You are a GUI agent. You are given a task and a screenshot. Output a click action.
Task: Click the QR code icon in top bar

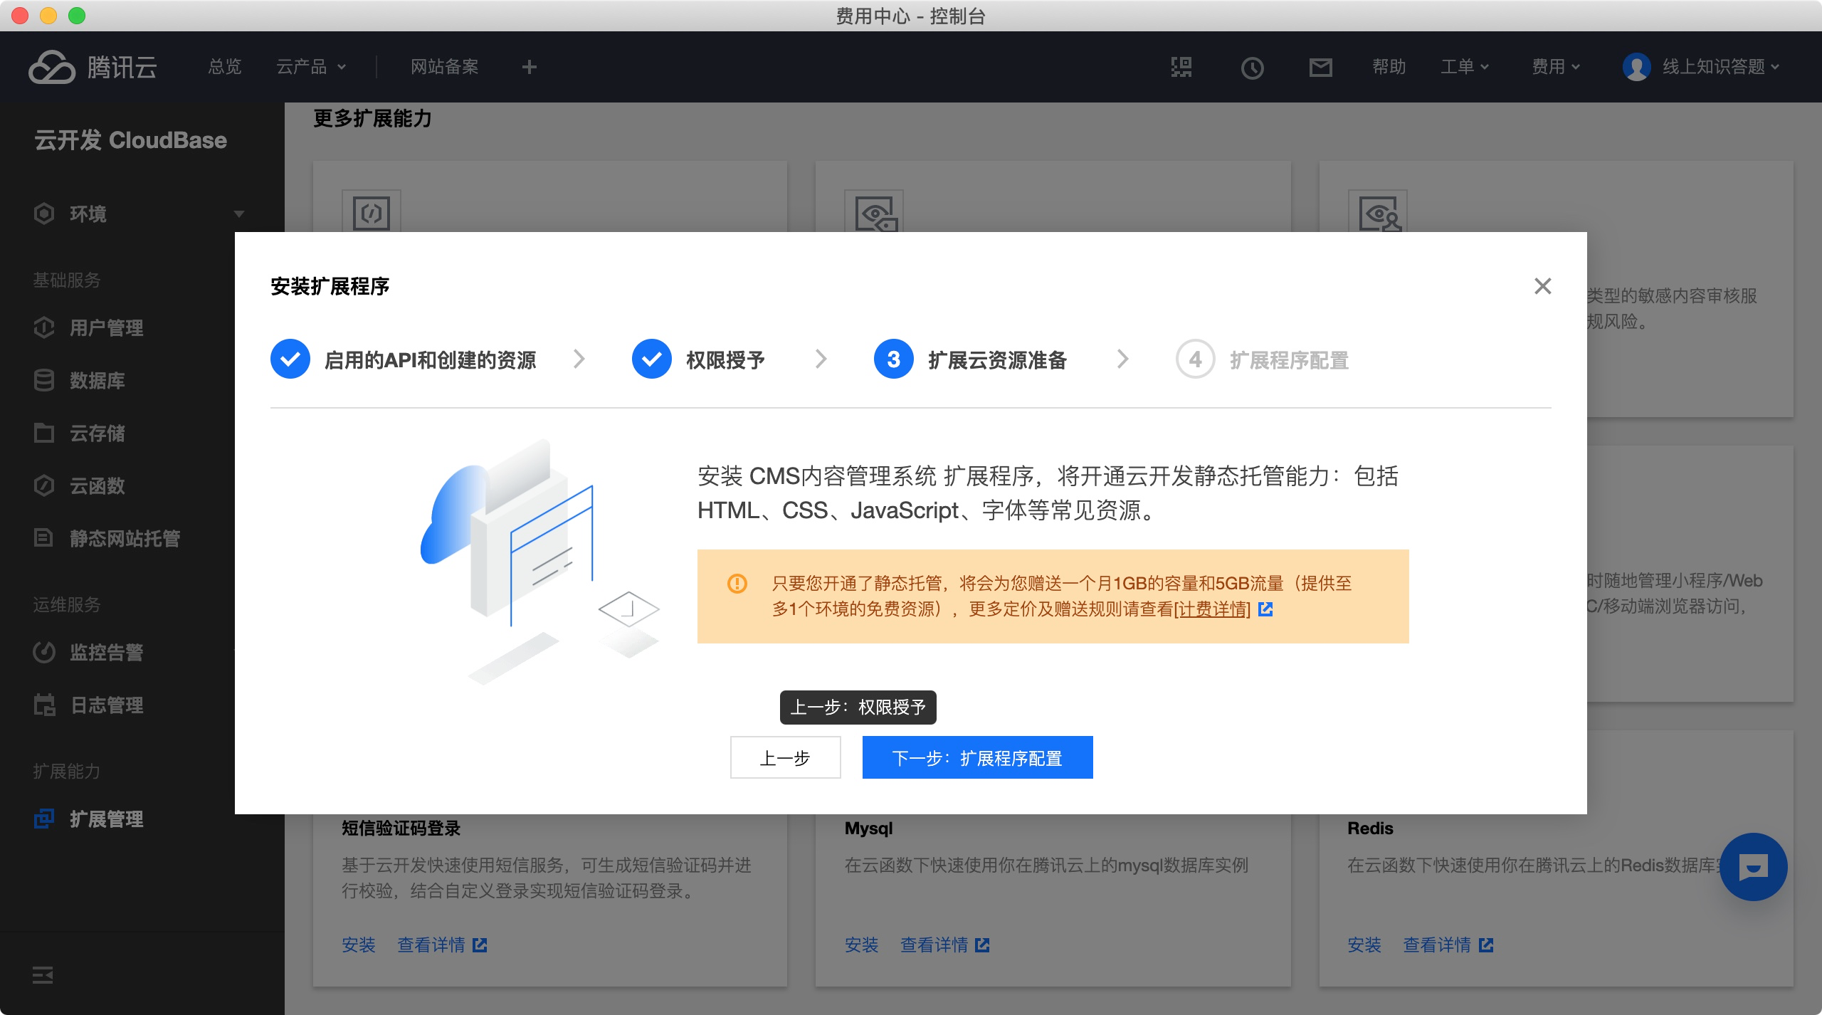click(1181, 67)
